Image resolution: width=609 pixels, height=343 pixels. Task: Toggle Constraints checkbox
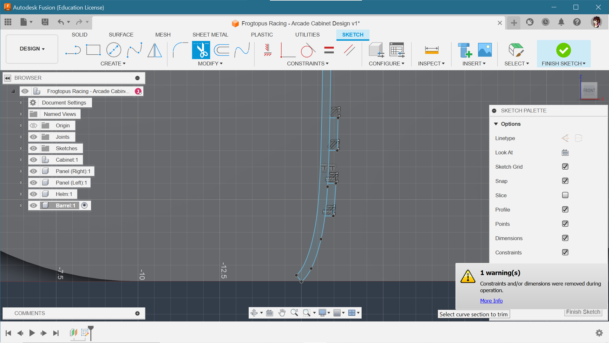565,252
